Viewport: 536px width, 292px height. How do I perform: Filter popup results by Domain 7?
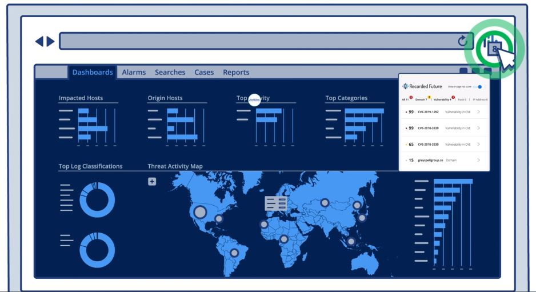pos(422,99)
